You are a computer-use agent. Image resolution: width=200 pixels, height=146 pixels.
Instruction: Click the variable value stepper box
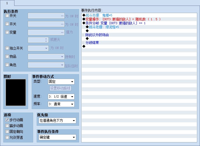point(38,40)
